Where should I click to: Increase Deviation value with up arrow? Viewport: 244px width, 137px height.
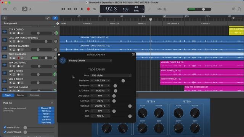pyautogui.click(x=108, y=81)
